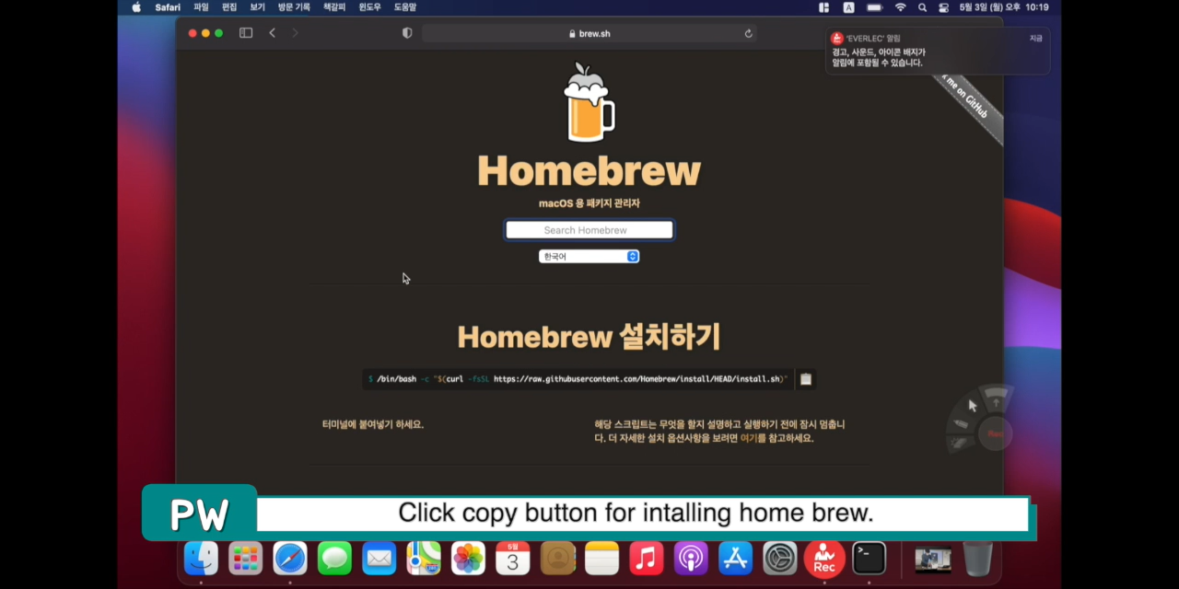Open the window-tiling icon in menu bar
Image resolution: width=1179 pixels, height=589 pixels.
point(823,7)
